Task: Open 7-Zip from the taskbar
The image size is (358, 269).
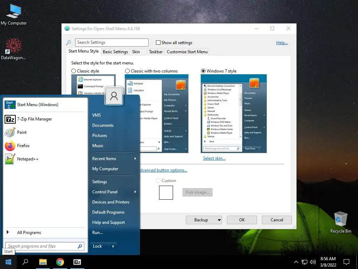Action: [77, 262]
